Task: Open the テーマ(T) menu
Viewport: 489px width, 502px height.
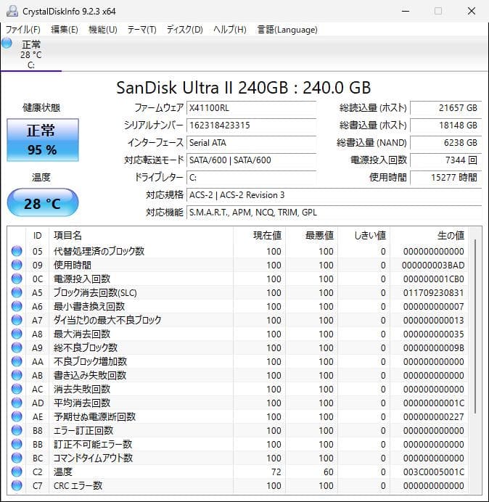Action: [142, 30]
